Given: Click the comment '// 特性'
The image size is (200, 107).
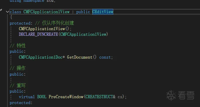Looking at the screenshot, I should click(18, 46).
